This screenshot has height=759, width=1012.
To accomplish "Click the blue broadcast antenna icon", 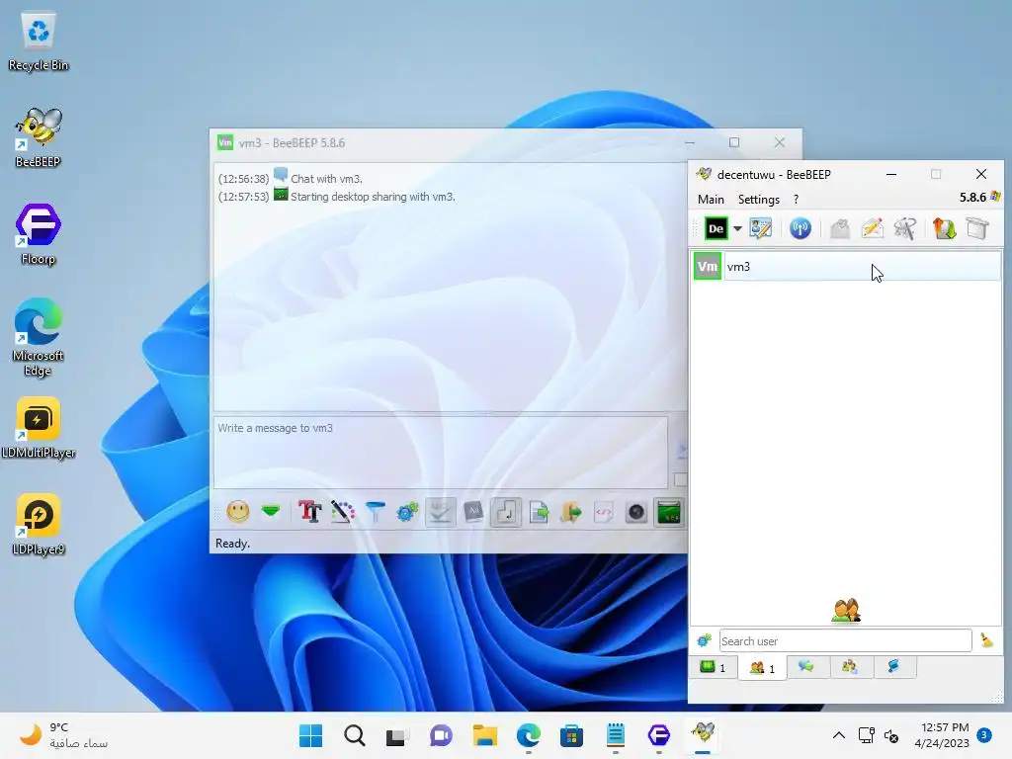I will click(x=801, y=228).
